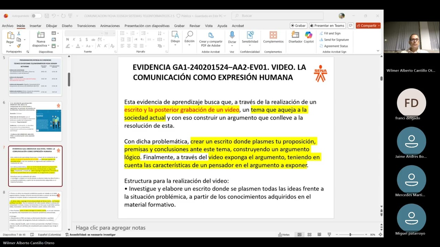The width and height of the screenshot is (440, 247).
Task: Click Align Left paragraph icon
Action: pos(122,46)
